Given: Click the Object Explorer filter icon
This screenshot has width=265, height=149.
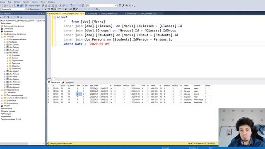Looking at the screenshot, I should coord(15,17).
